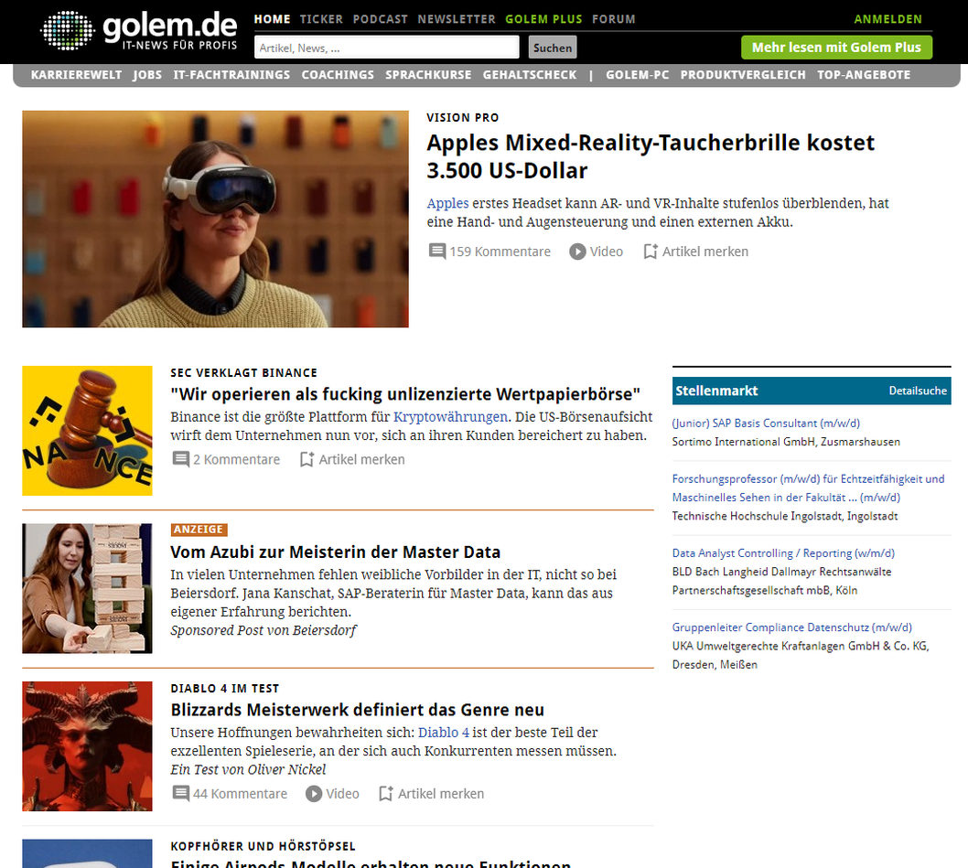Open 'Blizzards Meisterwerk definiert das Genre neu'

tap(358, 710)
